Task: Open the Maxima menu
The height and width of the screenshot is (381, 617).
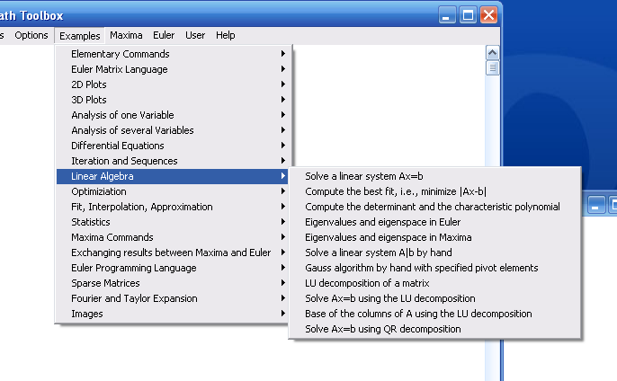Action: 126,36
